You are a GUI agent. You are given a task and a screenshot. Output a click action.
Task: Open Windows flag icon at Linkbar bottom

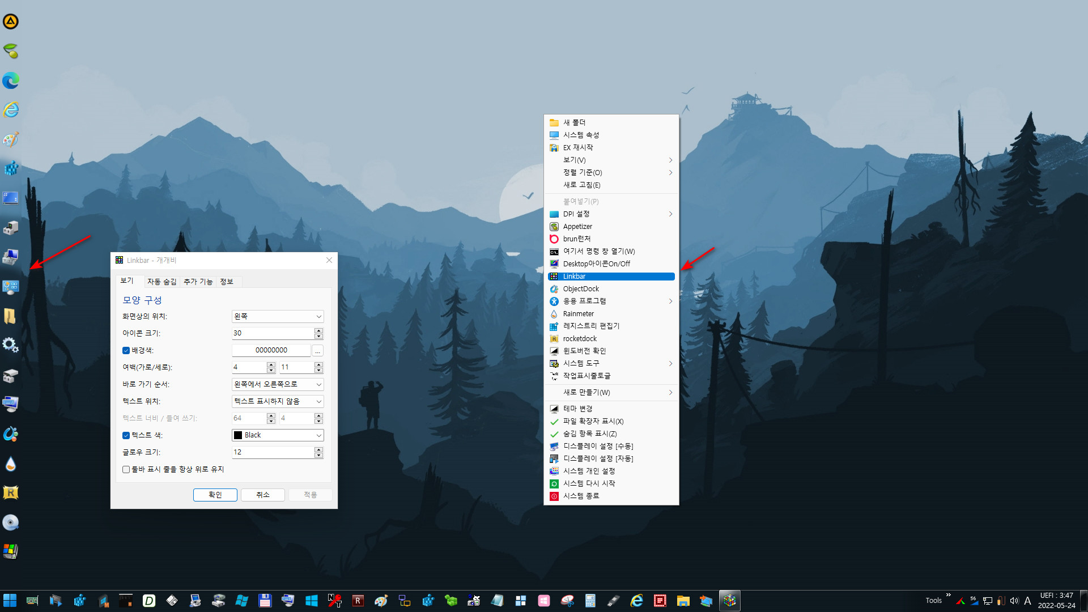[x=11, y=552]
